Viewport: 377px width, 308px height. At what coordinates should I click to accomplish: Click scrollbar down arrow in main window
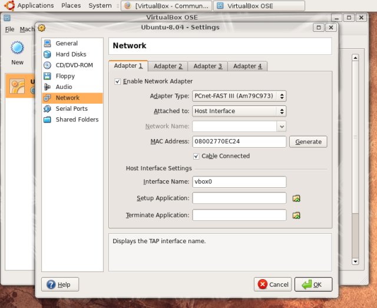(x=355, y=261)
